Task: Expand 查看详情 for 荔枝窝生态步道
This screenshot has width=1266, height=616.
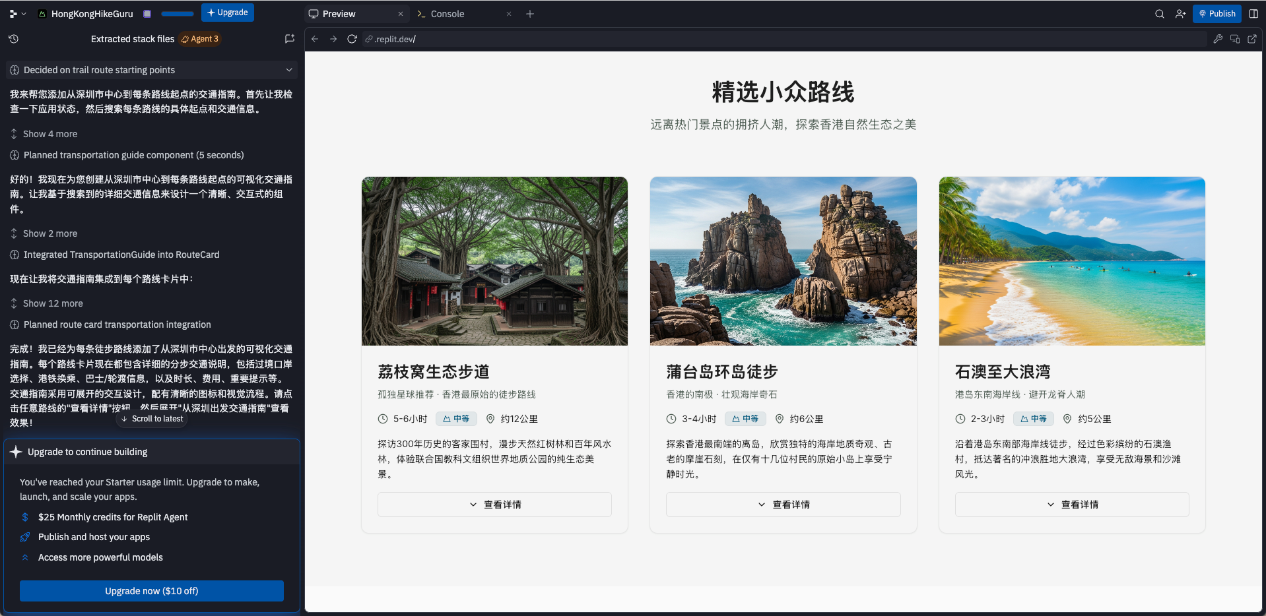Action: click(494, 505)
